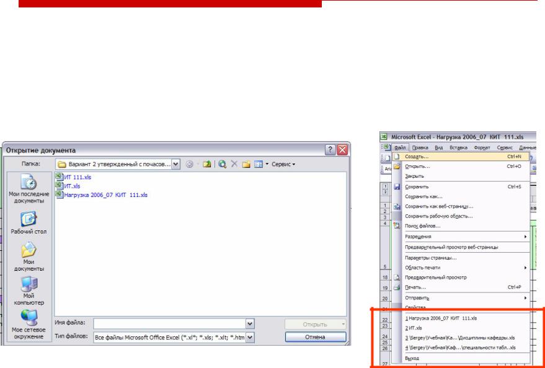Open Мое сетевое окружение in the places bar
Viewport: 545px width, 368px height.
tap(29, 325)
